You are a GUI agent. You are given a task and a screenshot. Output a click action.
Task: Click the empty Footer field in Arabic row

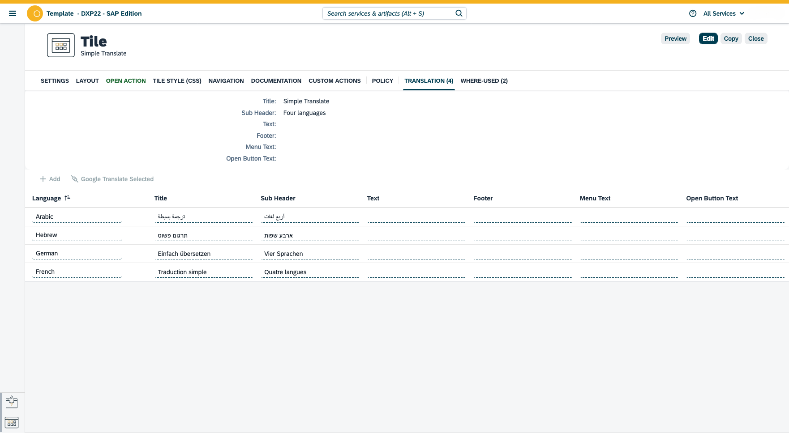pos(523,217)
